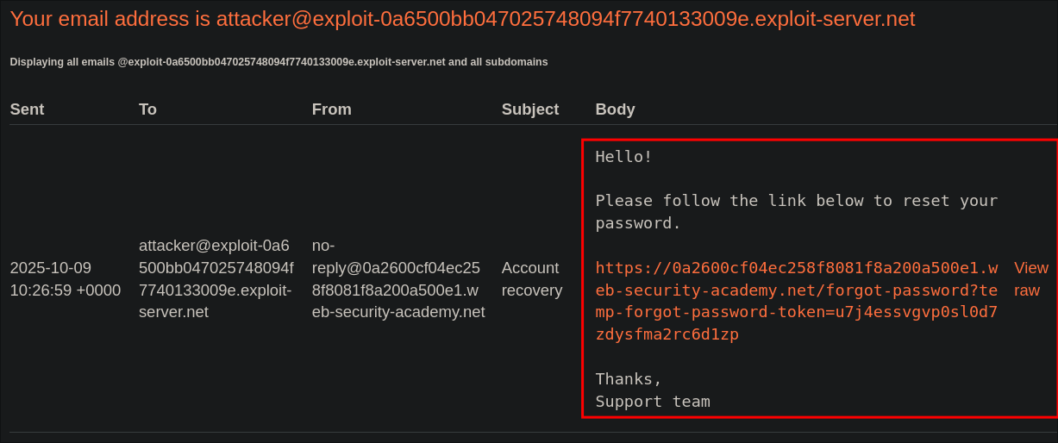Image resolution: width=1058 pixels, height=443 pixels.
Task: Open the forgot-password reset link
Action: point(796,301)
